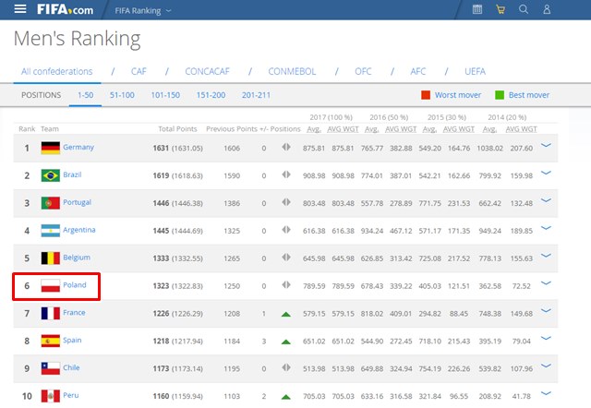This screenshot has width=591, height=408.
Task: Show positions 101-150
Action: pyautogui.click(x=165, y=95)
